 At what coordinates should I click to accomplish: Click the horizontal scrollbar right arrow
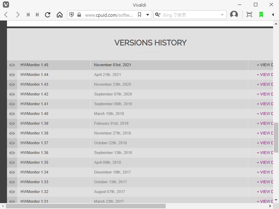270,206
